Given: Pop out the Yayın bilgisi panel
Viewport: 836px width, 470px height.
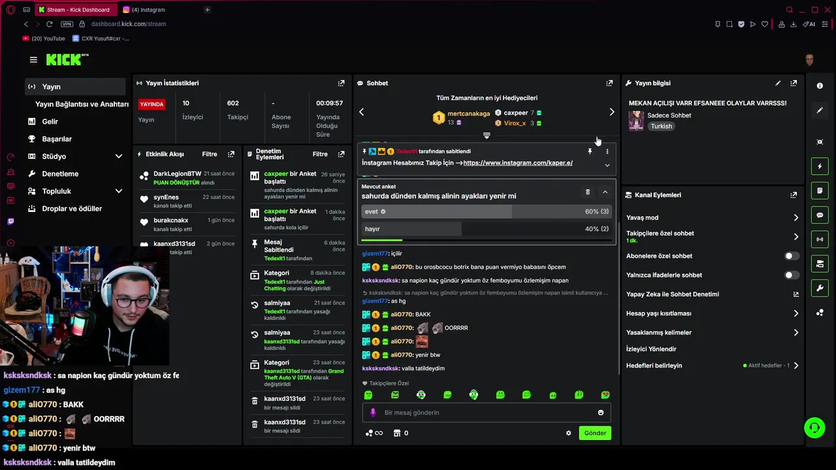Looking at the screenshot, I should click(794, 84).
